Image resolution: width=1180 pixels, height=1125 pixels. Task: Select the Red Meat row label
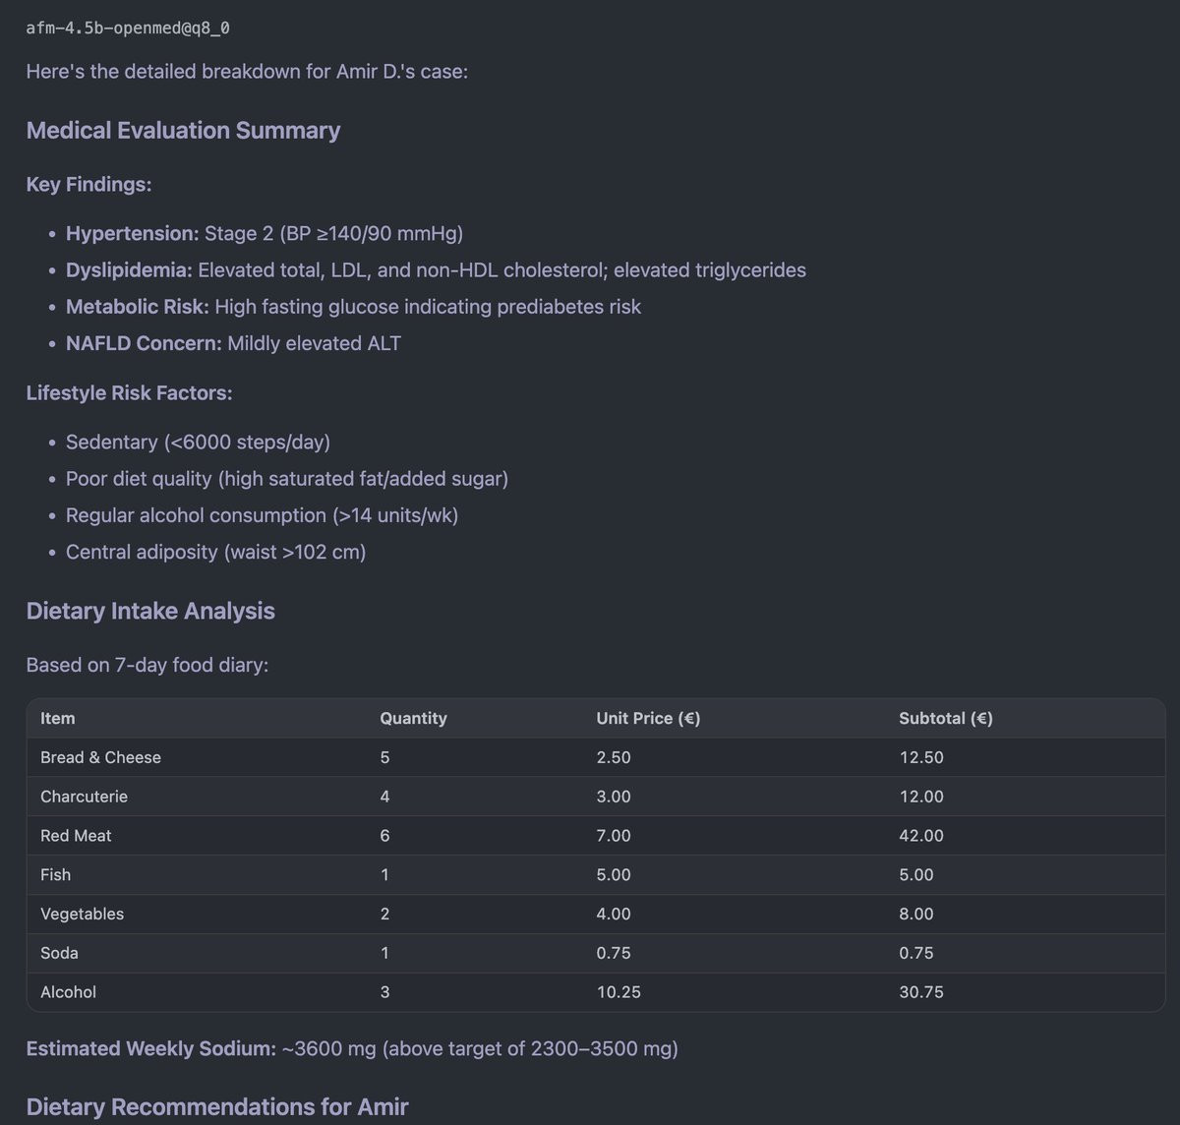[x=76, y=836]
